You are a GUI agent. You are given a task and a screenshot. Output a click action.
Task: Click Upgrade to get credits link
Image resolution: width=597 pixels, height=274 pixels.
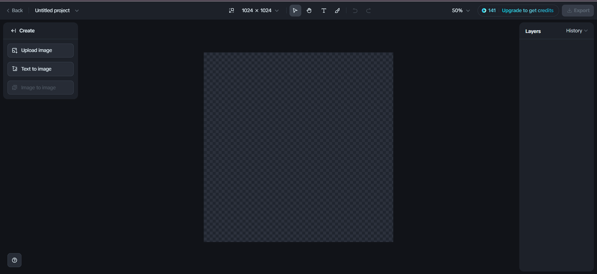tap(528, 10)
